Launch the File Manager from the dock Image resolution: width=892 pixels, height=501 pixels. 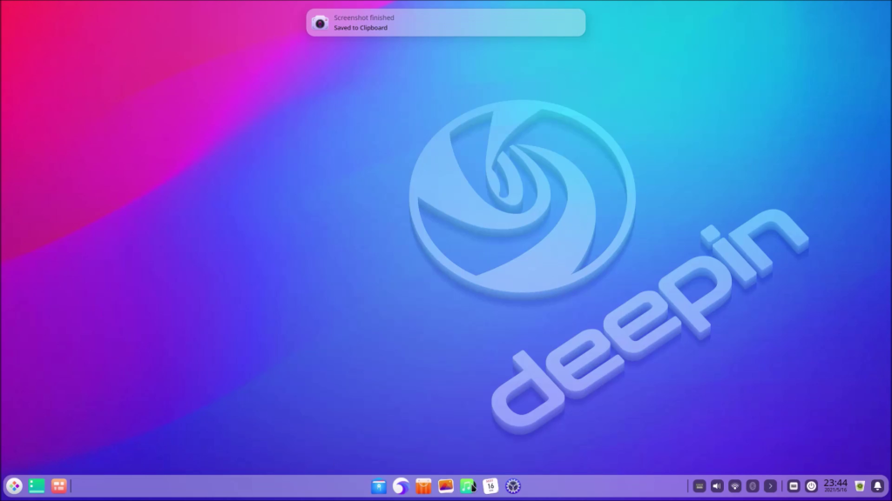[x=378, y=486]
